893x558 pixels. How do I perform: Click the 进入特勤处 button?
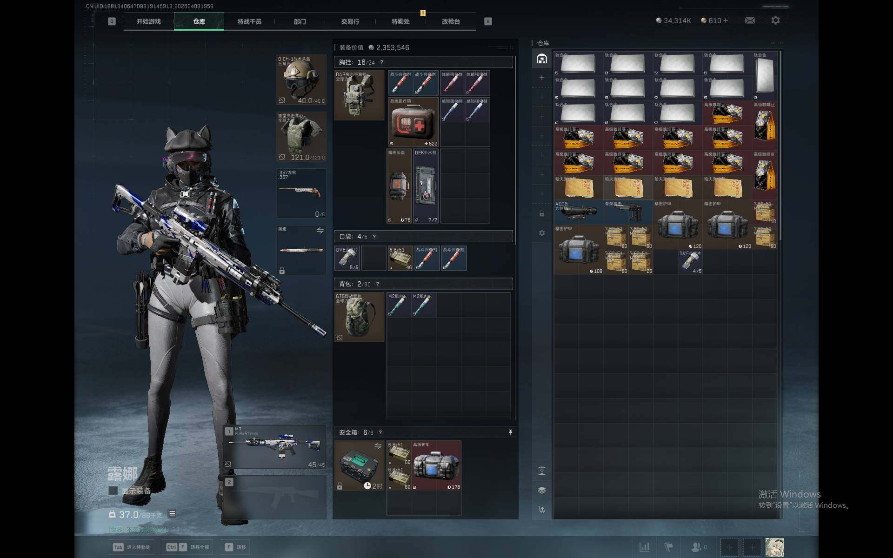tap(132, 547)
